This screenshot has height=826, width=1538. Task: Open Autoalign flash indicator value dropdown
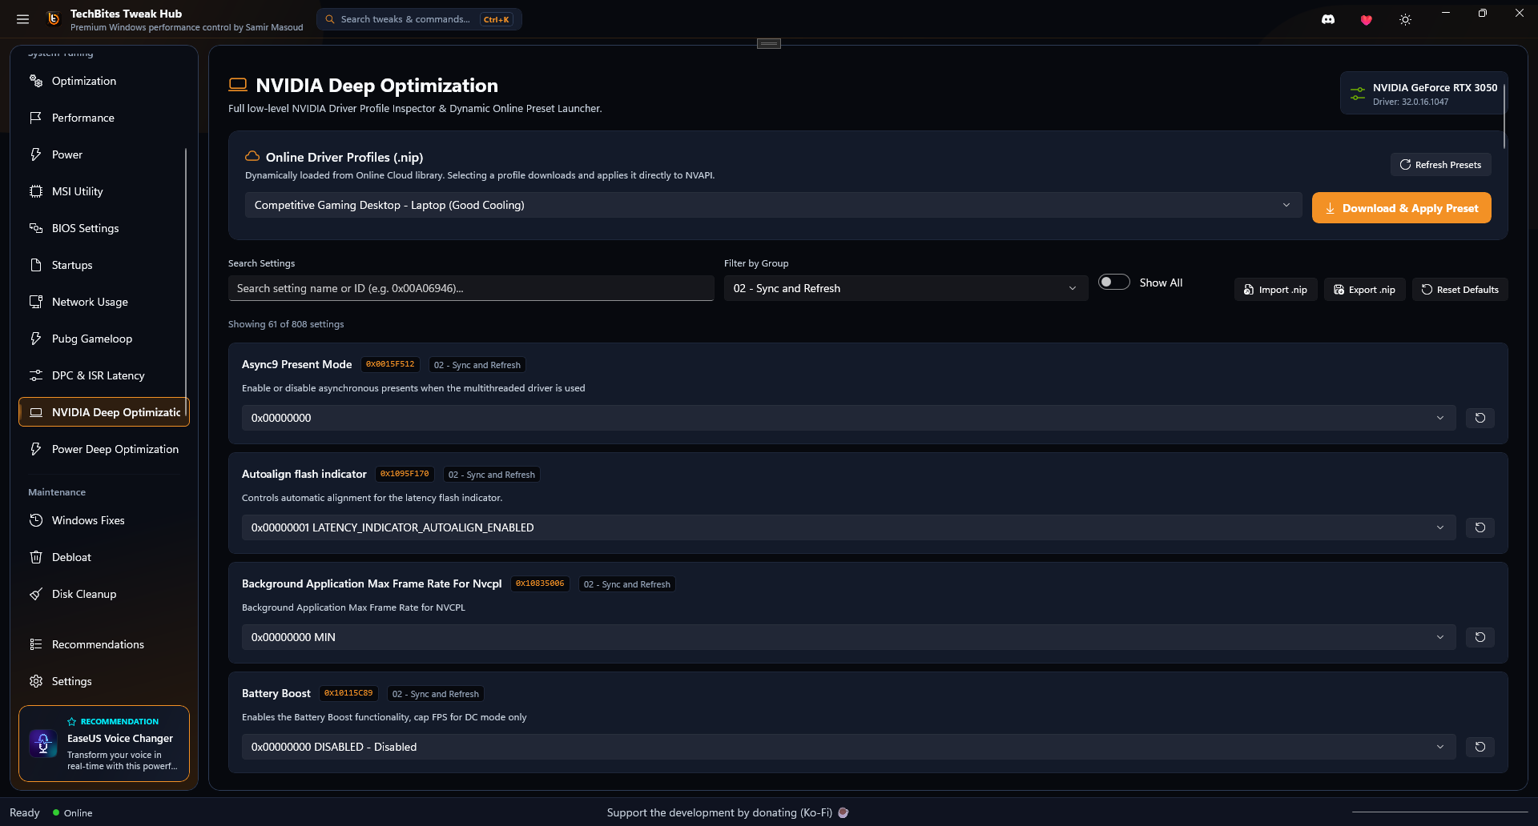coord(848,527)
